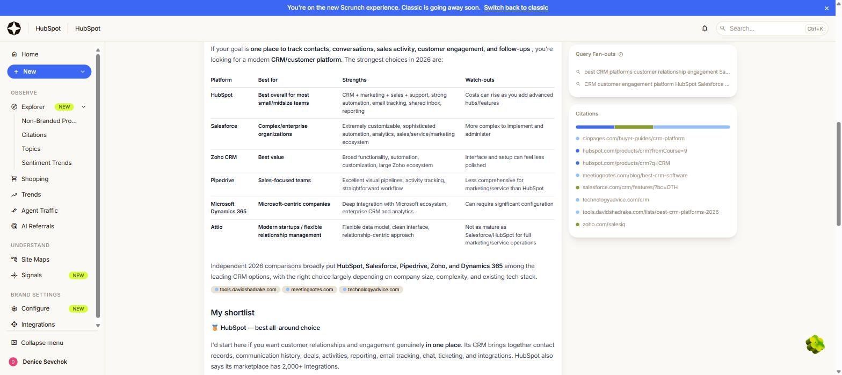Open hubspot.com crm?q=CRM citation
Viewport: 842px width, 375px height.
[626, 163]
